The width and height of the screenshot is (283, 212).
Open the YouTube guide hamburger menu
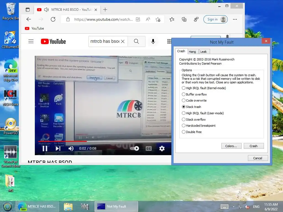[x=31, y=41]
